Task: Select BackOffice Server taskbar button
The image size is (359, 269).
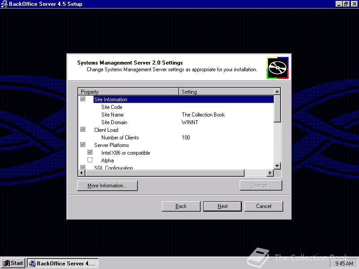Action: [63, 263]
